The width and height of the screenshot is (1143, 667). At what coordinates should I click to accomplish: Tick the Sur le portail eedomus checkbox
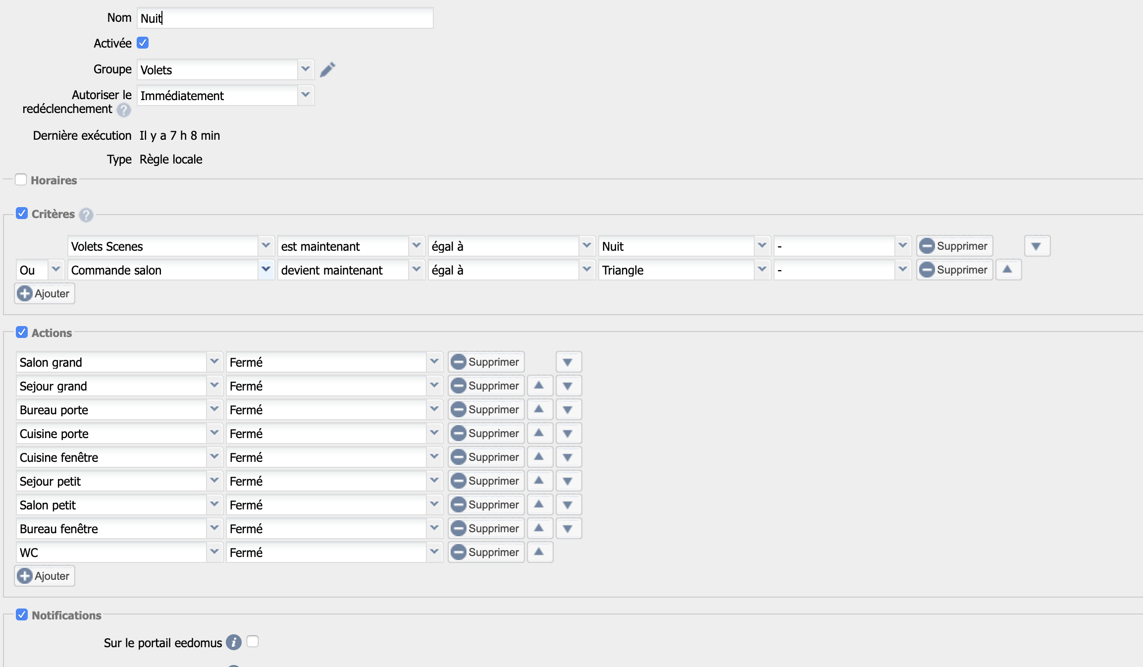pos(253,642)
